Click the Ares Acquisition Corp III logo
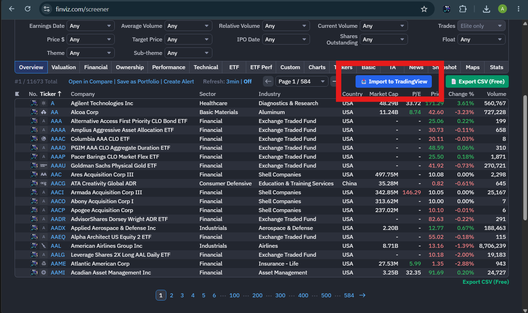The height and width of the screenshot is (313, 528). 44,174
